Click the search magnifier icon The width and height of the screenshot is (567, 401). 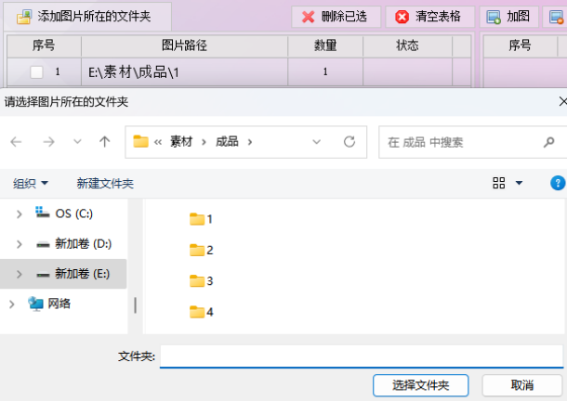548,142
